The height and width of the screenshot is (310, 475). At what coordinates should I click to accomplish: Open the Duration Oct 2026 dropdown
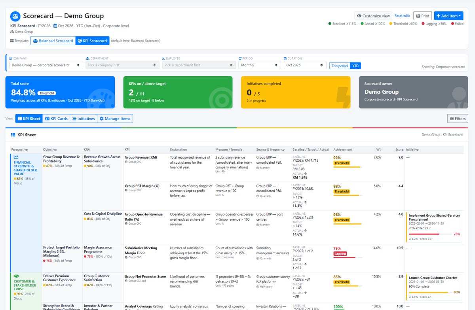(x=305, y=65)
